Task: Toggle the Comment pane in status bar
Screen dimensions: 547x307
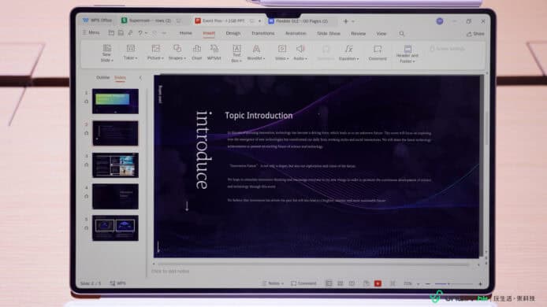Action: coord(304,283)
